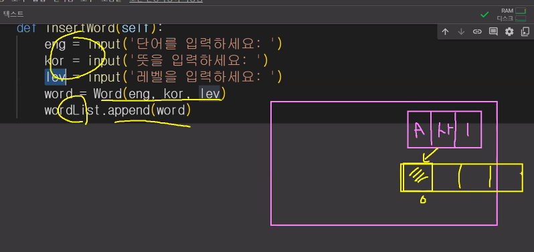The height and width of the screenshot is (252, 534).
Task: Move the cell down with the down arrow
Action: pyautogui.click(x=461, y=31)
